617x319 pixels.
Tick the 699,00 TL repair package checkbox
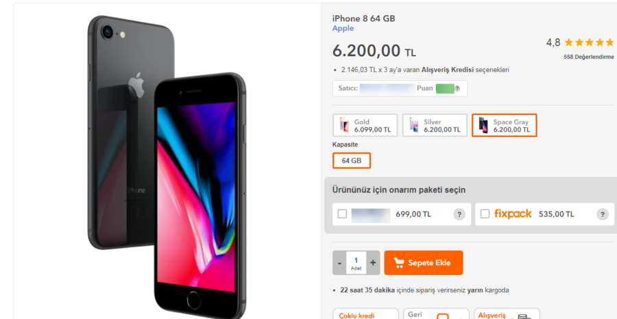click(342, 214)
